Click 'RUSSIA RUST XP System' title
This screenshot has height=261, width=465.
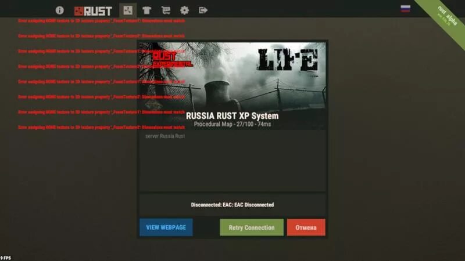[232, 115]
